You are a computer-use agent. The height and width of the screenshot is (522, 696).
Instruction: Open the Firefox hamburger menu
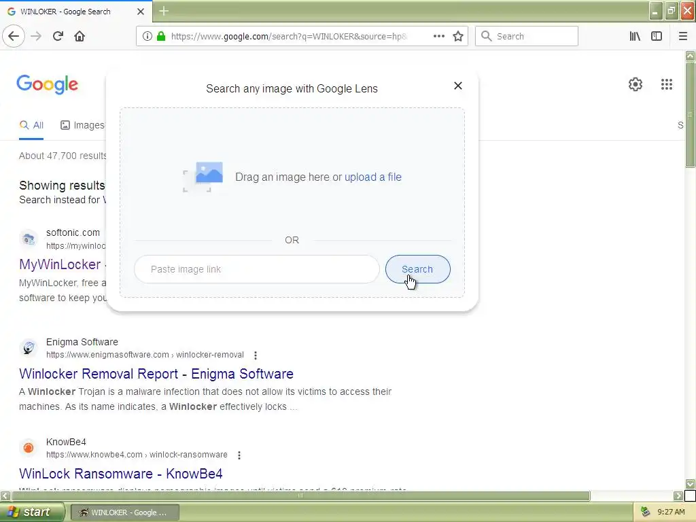coord(683,36)
